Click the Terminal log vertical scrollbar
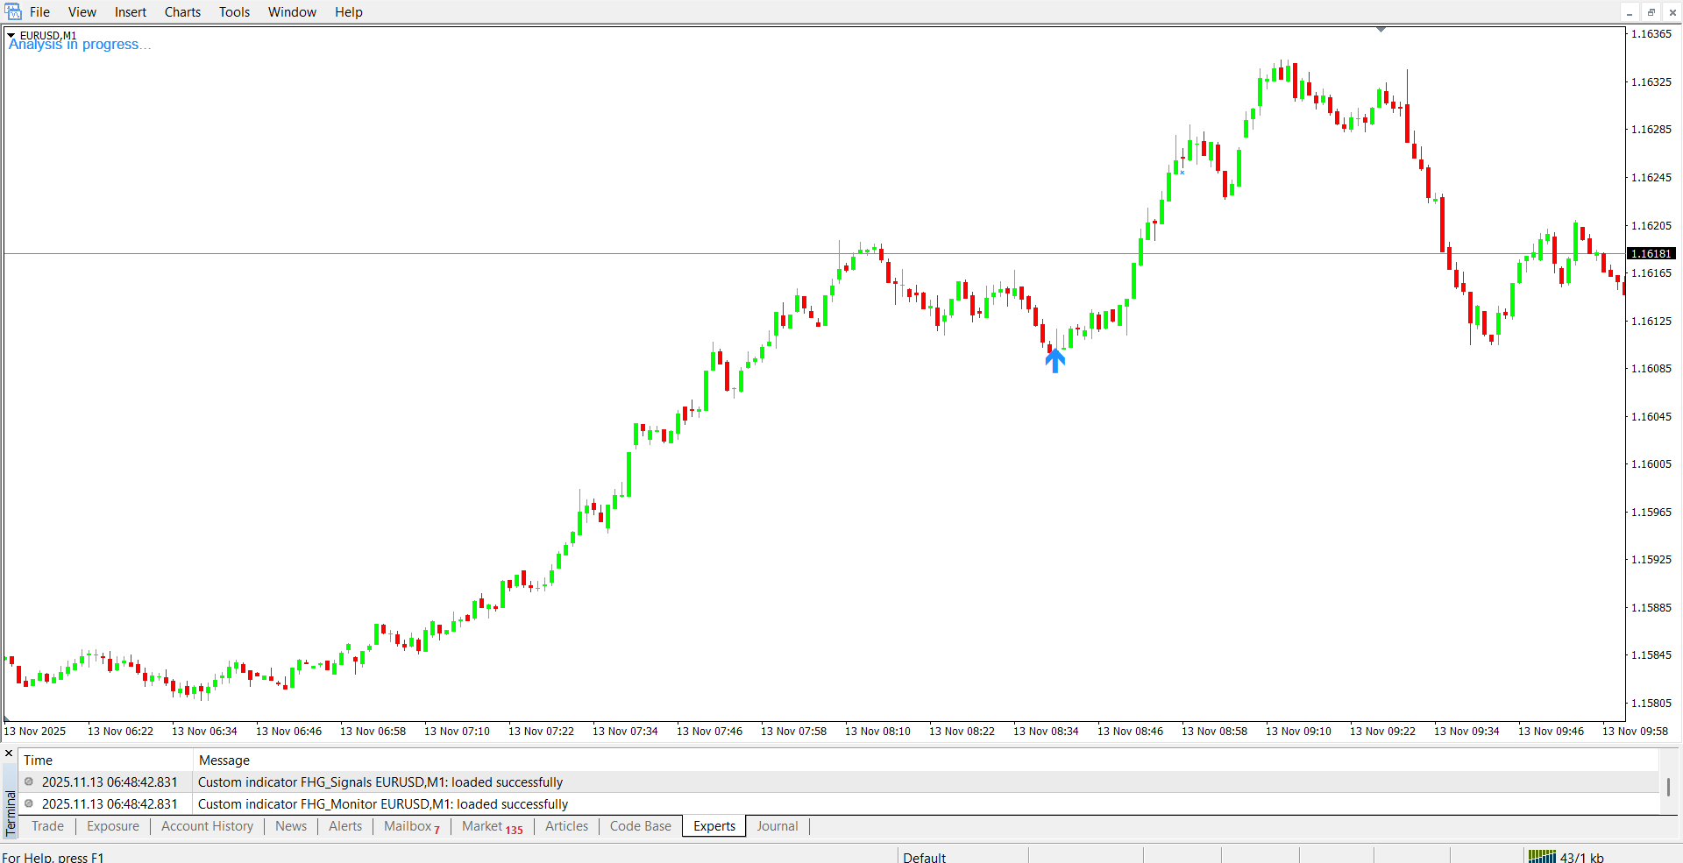 1668,787
